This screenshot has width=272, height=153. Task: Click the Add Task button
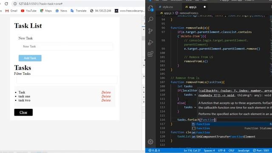(x=30, y=58)
